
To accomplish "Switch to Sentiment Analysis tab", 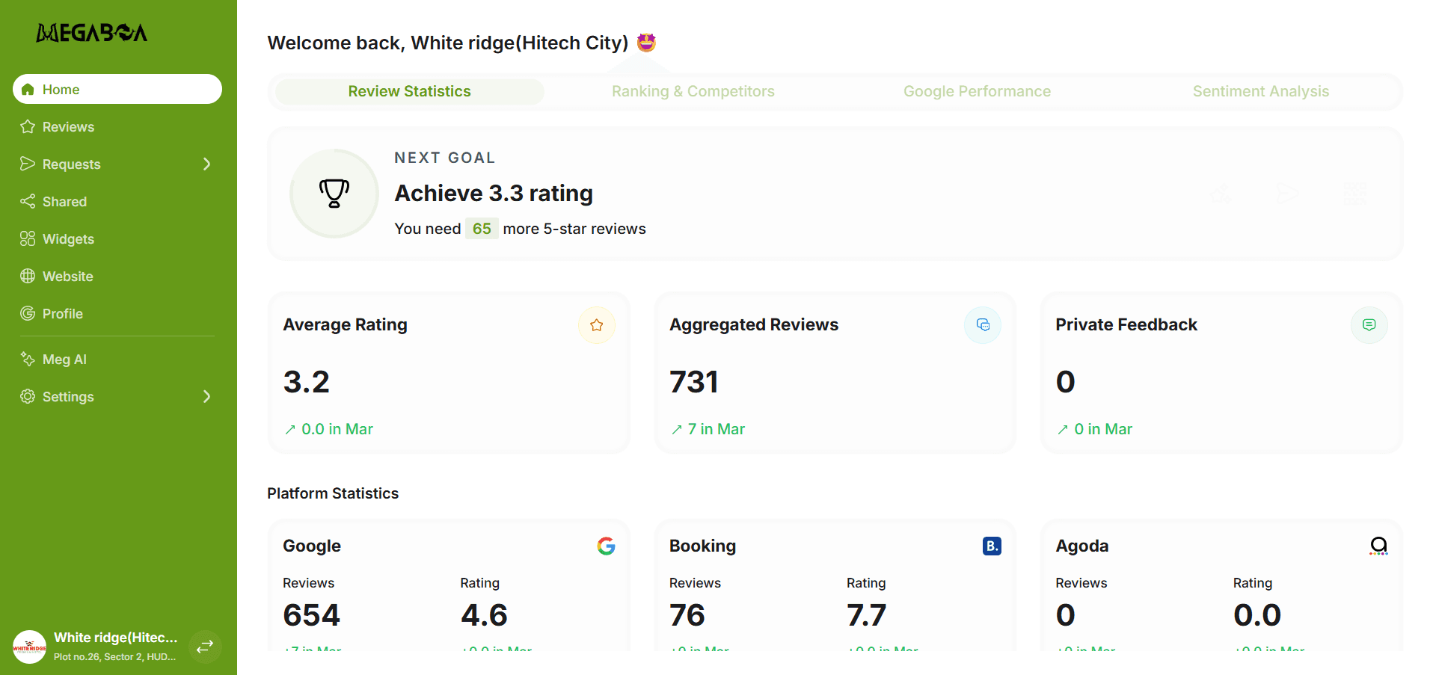I will (1261, 91).
